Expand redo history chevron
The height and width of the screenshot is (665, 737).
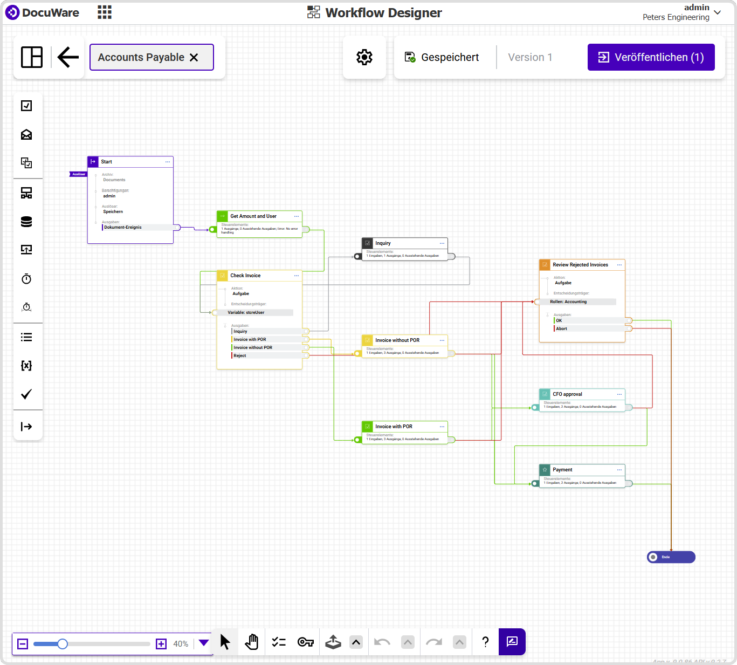click(459, 642)
